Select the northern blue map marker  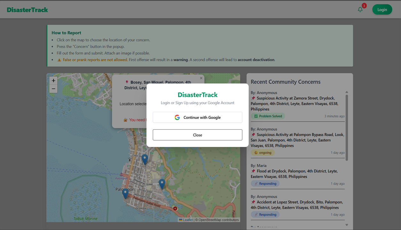pyautogui.click(x=145, y=159)
